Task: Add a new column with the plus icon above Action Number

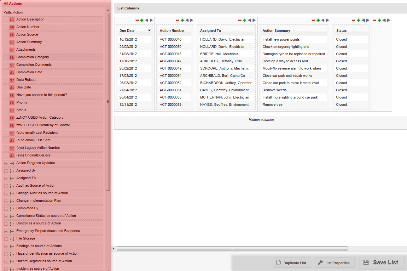Action: [182, 20]
